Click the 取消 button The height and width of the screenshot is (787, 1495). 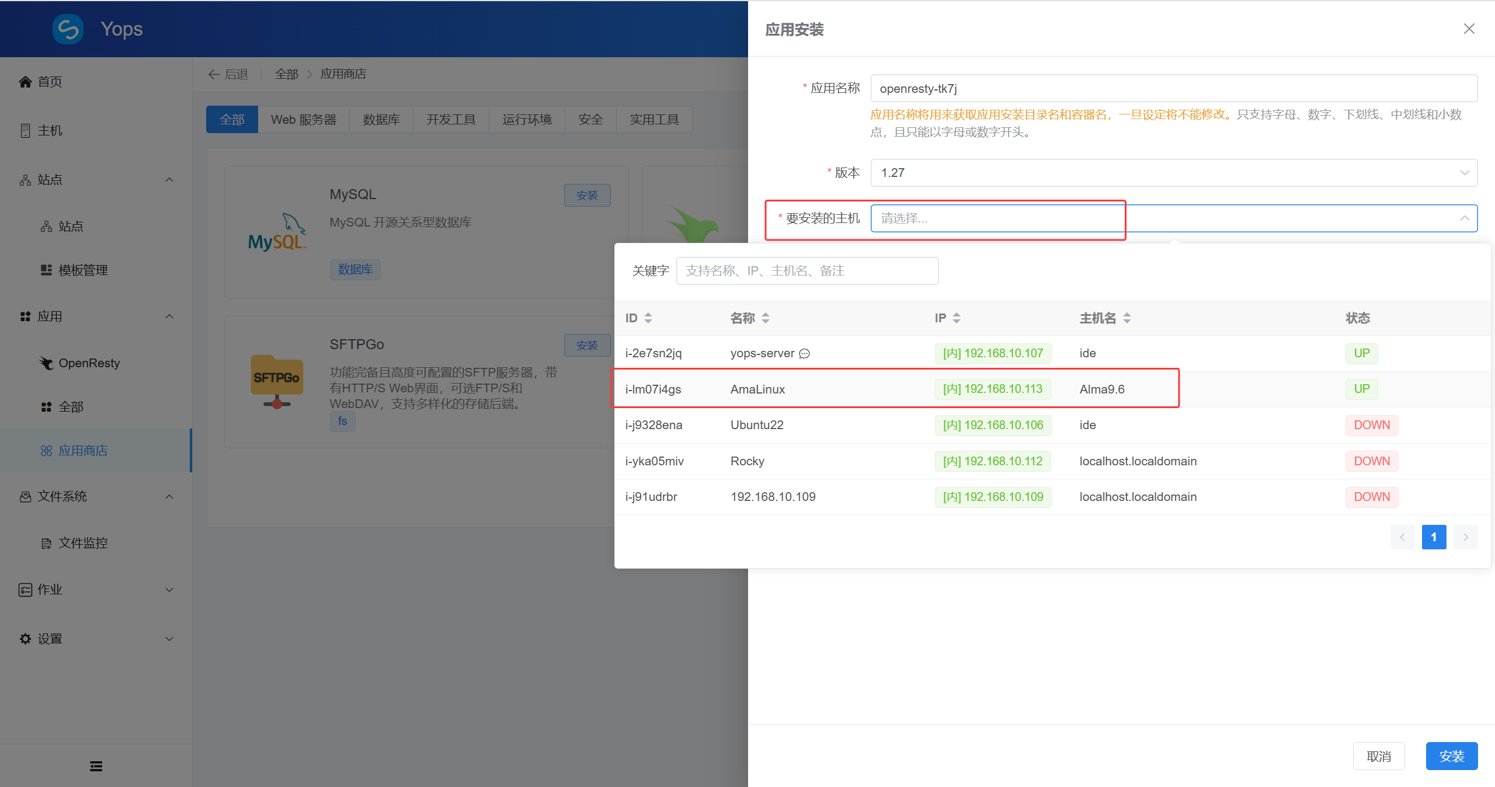[x=1378, y=756]
